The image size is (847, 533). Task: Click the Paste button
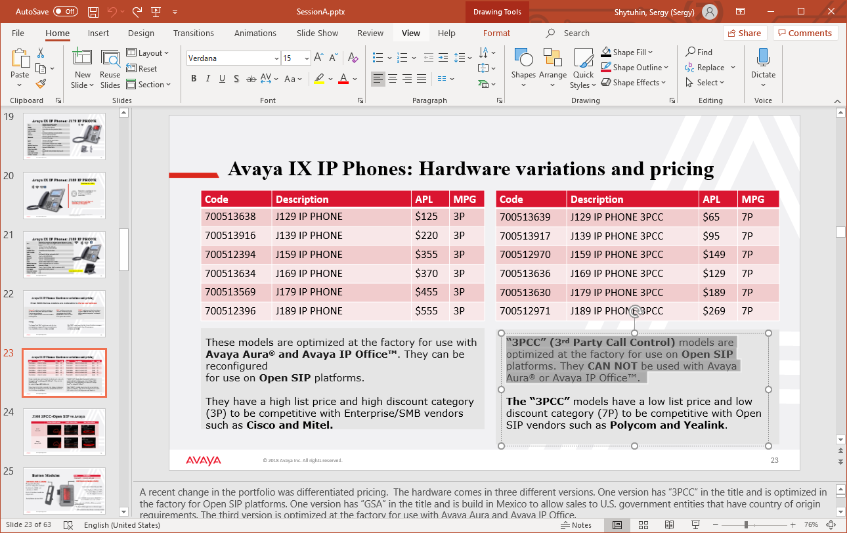[20, 69]
